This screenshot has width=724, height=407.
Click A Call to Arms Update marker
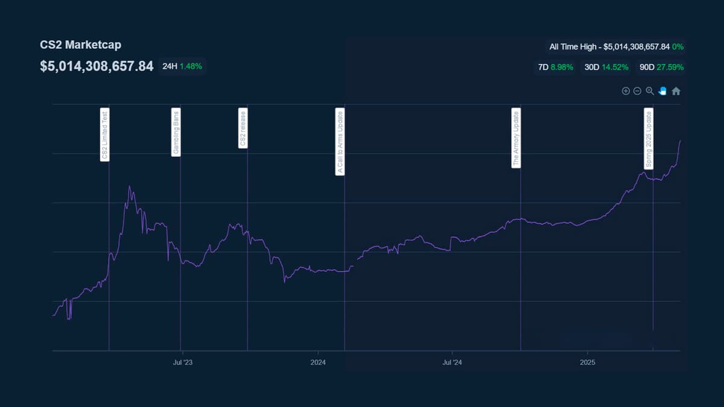click(340, 142)
